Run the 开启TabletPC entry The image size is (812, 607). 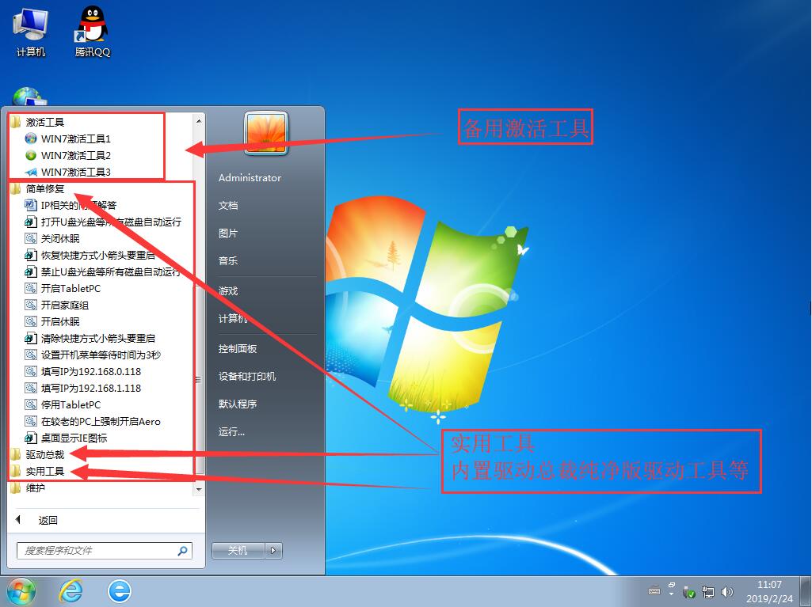tap(63, 288)
